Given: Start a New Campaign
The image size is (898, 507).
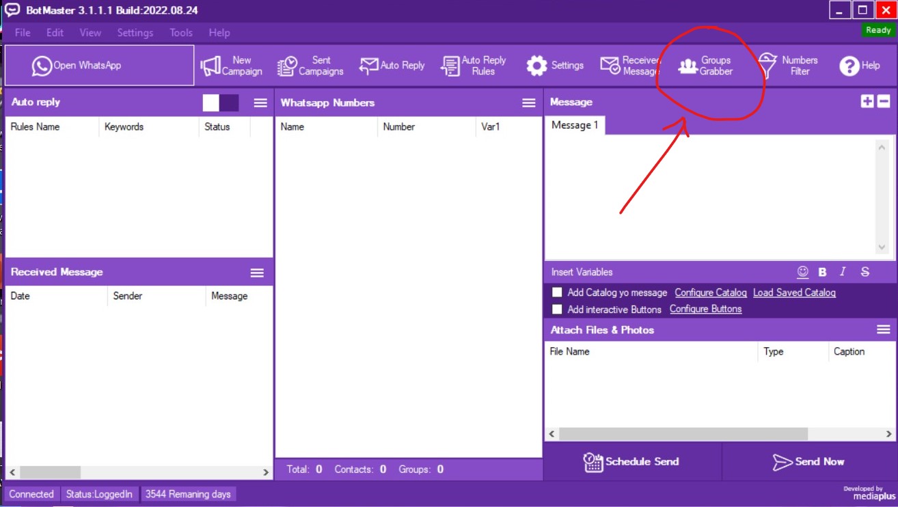Looking at the screenshot, I should click(232, 66).
